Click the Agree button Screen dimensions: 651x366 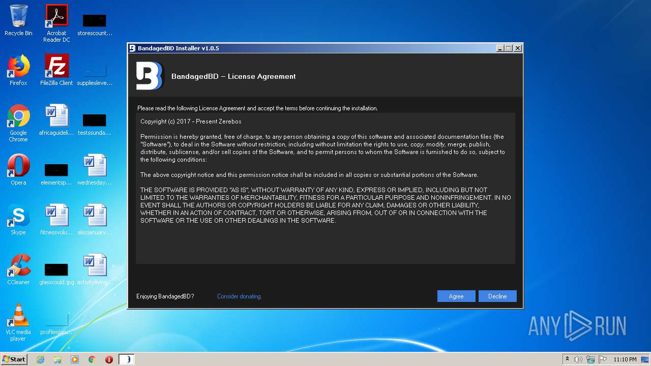click(x=456, y=296)
